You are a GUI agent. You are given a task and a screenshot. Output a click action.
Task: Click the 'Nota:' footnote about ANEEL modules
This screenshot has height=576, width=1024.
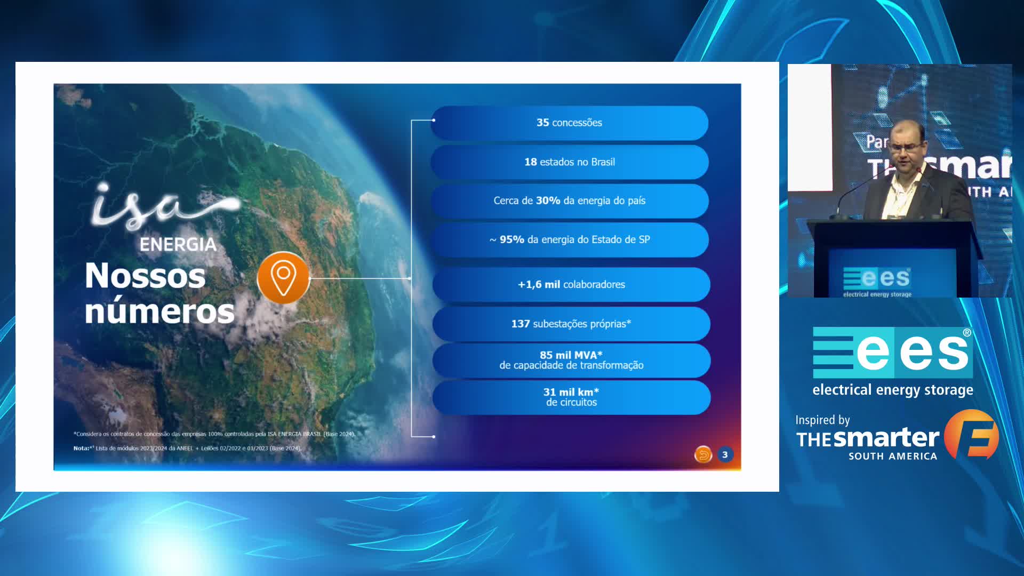click(188, 449)
